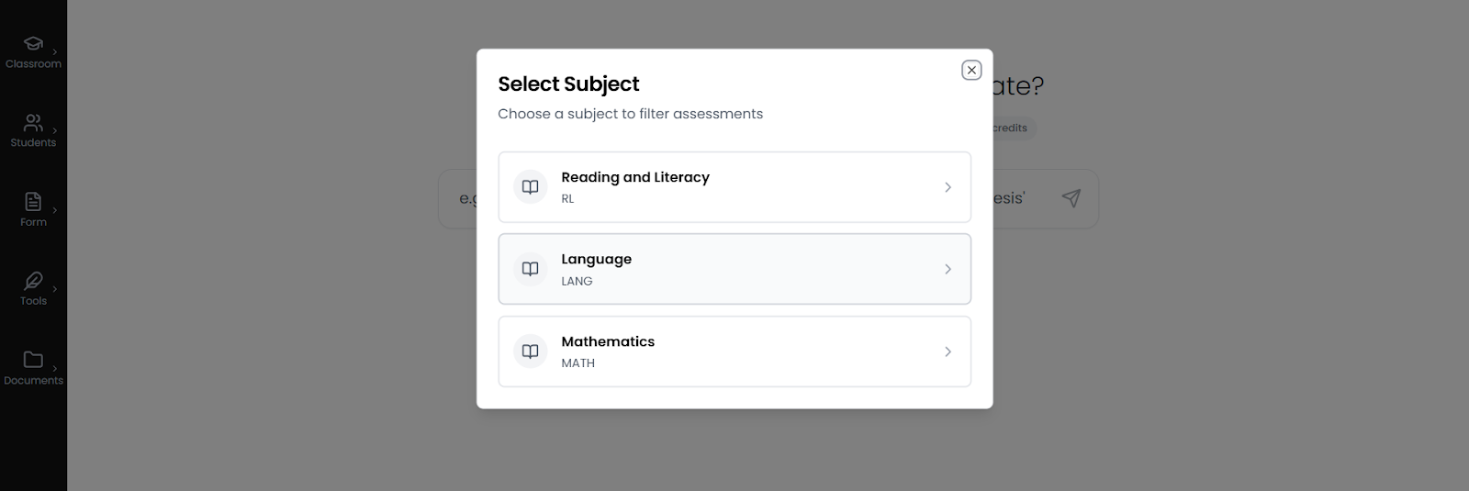Click book icon beside Reading and Literacy
The height and width of the screenshot is (491, 1469).
(530, 187)
